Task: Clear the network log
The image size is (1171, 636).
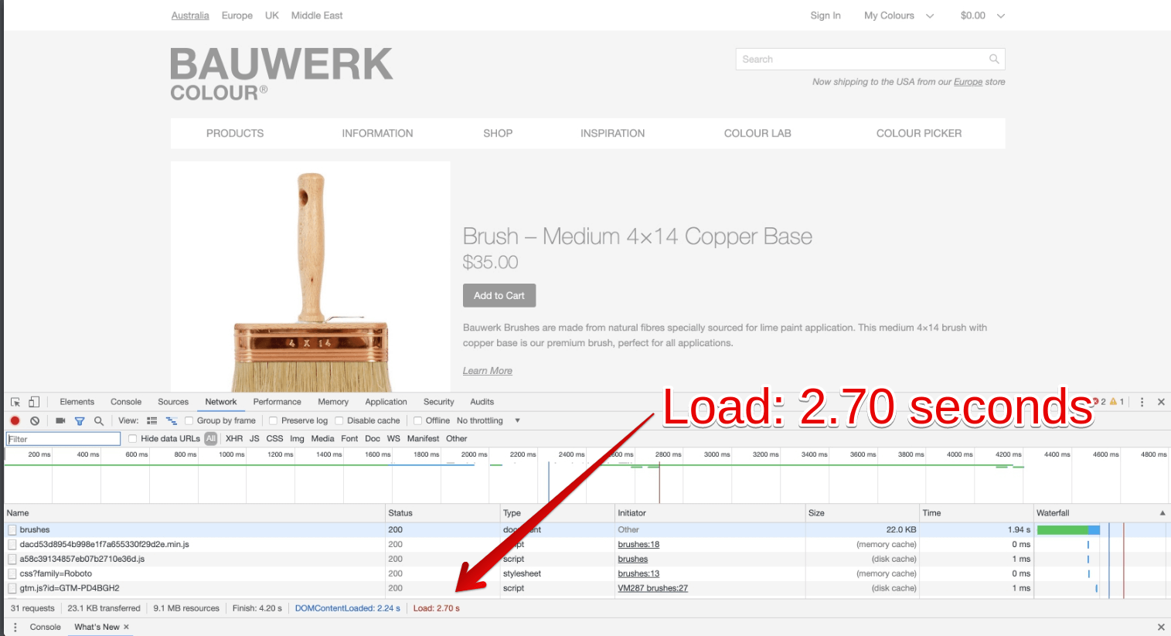Action: pyautogui.click(x=35, y=420)
